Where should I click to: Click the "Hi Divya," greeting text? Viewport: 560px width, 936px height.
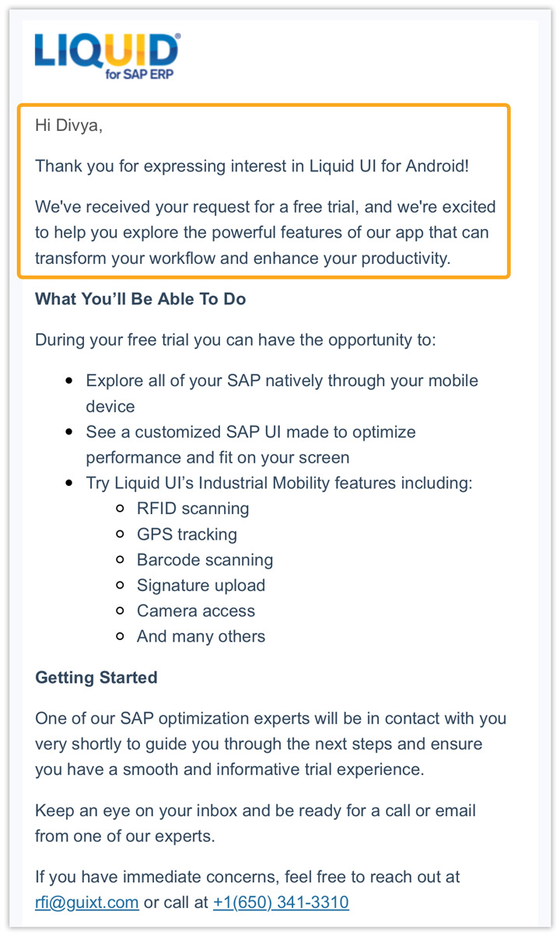[x=68, y=125]
